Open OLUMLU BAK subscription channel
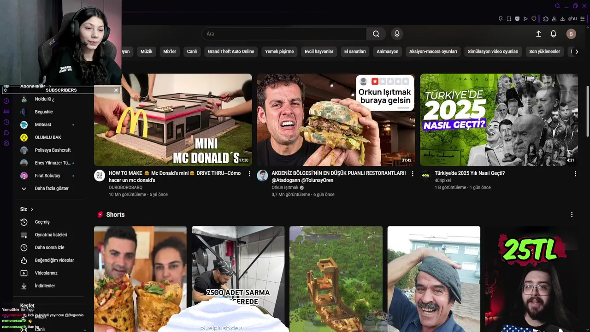The width and height of the screenshot is (590, 332). point(48,137)
